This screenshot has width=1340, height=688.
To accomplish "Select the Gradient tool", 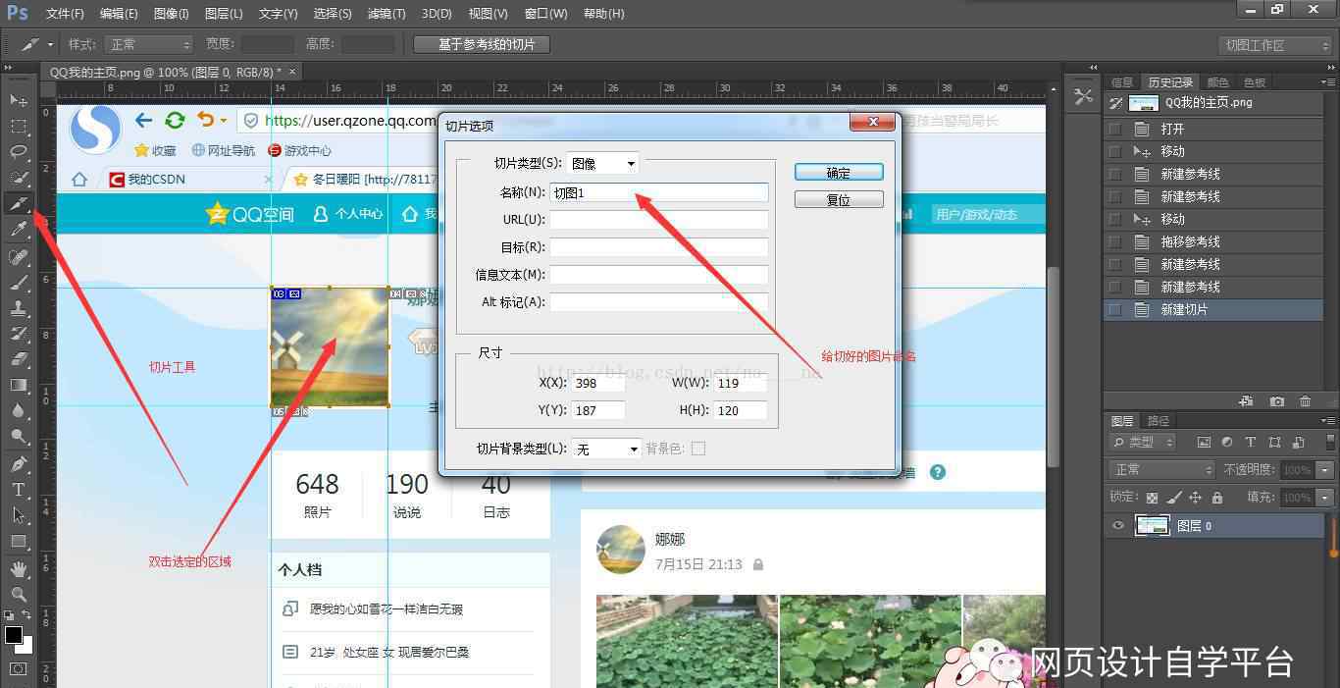I will pyautogui.click(x=19, y=385).
